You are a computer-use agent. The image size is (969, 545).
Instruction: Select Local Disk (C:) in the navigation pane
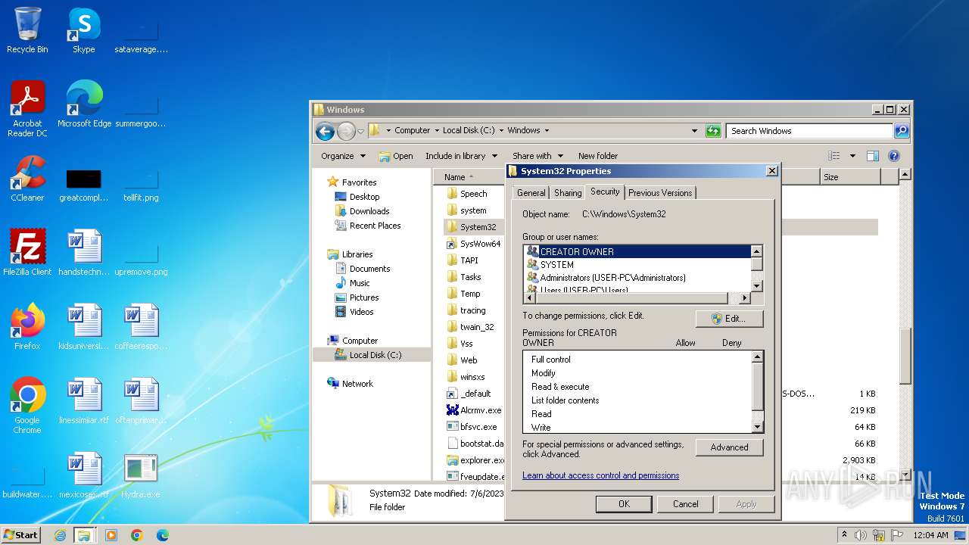coord(375,355)
